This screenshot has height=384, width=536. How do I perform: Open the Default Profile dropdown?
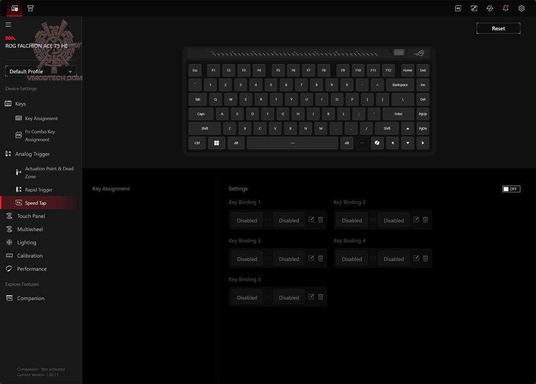pyautogui.click(x=41, y=71)
